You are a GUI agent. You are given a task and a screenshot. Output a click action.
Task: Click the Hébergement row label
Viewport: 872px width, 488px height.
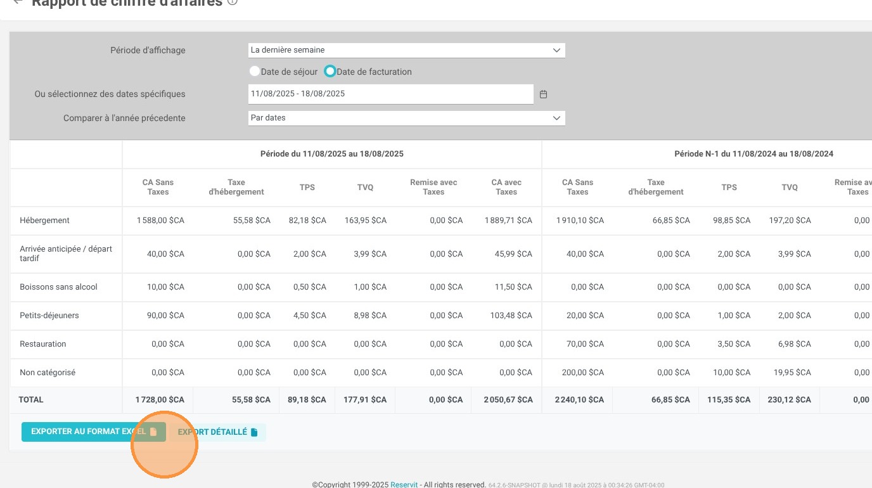pos(44,221)
